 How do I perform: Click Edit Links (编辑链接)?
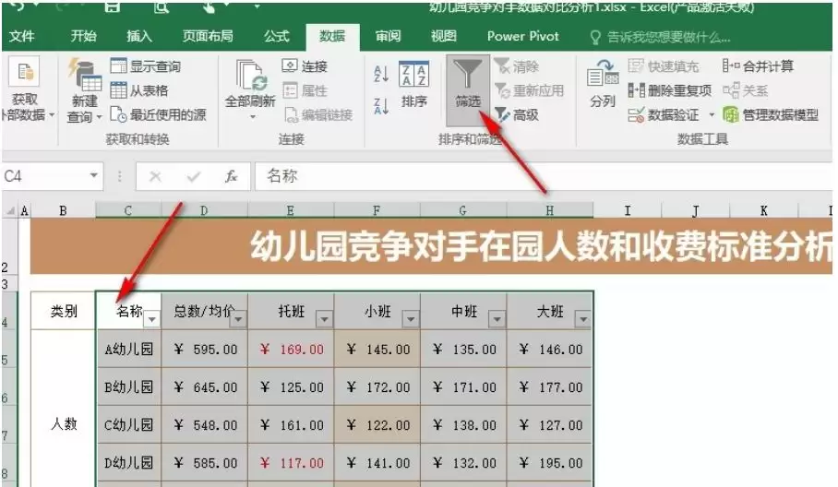(x=318, y=114)
